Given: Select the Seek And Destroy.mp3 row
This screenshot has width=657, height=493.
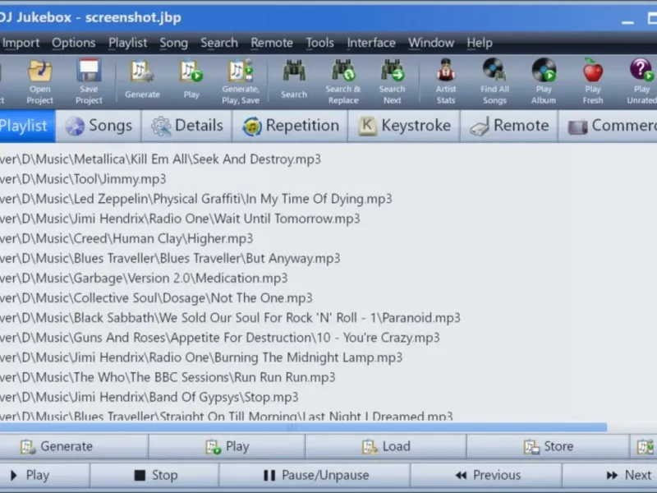Looking at the screenshot, I should pos(328,159).
